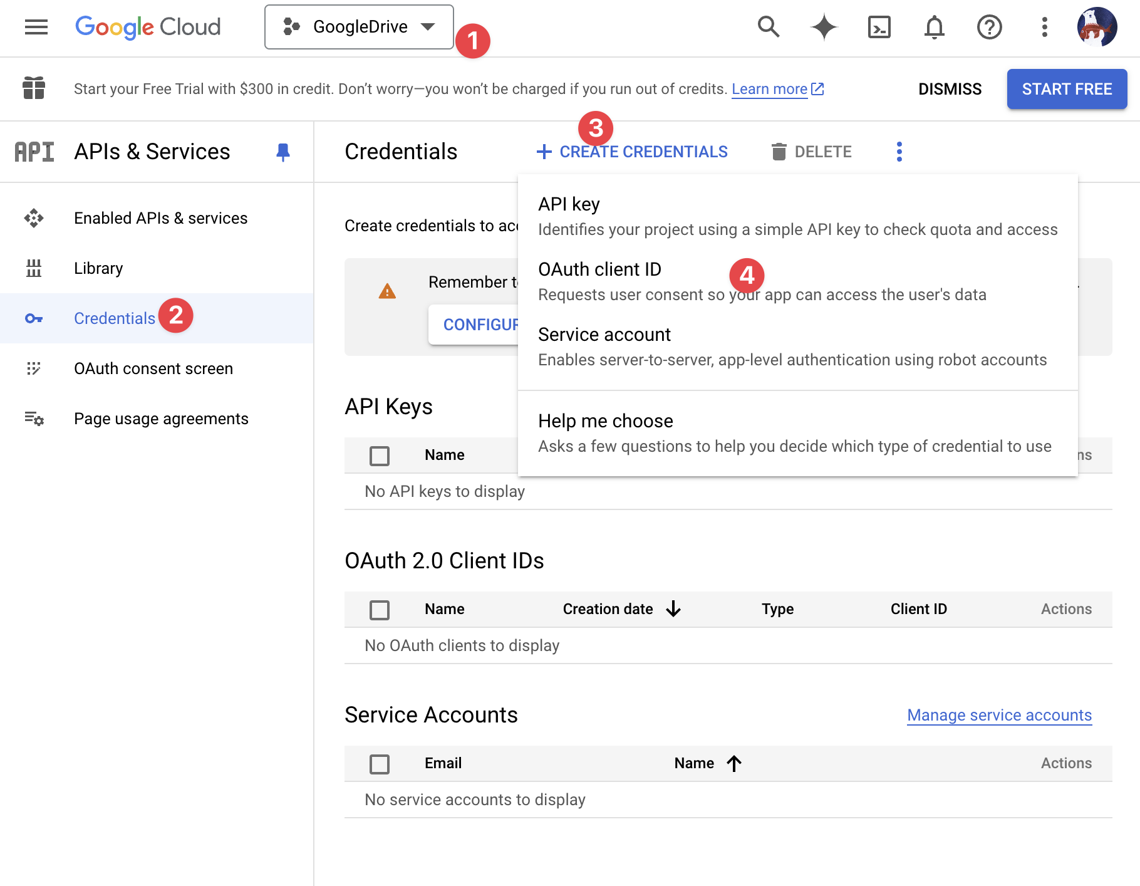Select the OAuth 2.0 Client IDs checkbox
Screen dimensions: 1140x886
[380, 610]
